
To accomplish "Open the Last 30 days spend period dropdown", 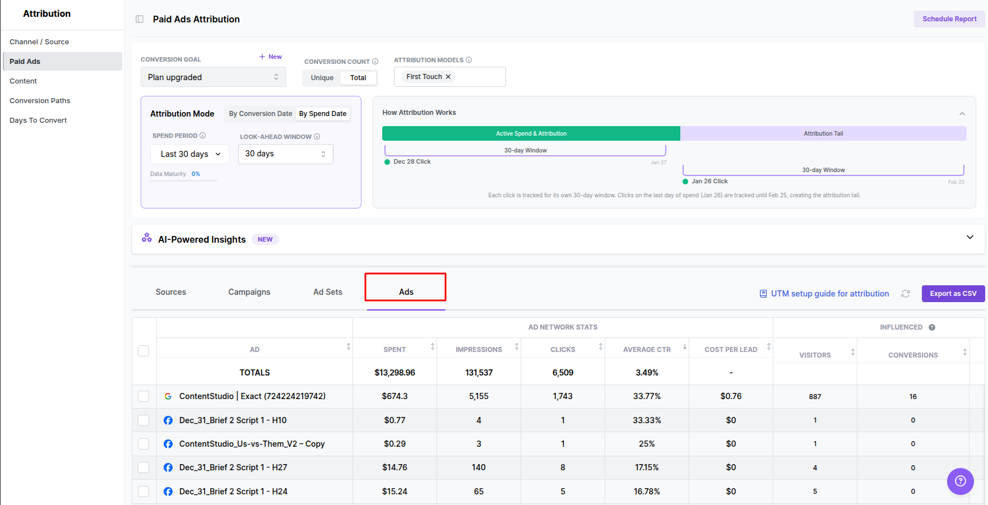I will 189,154.
